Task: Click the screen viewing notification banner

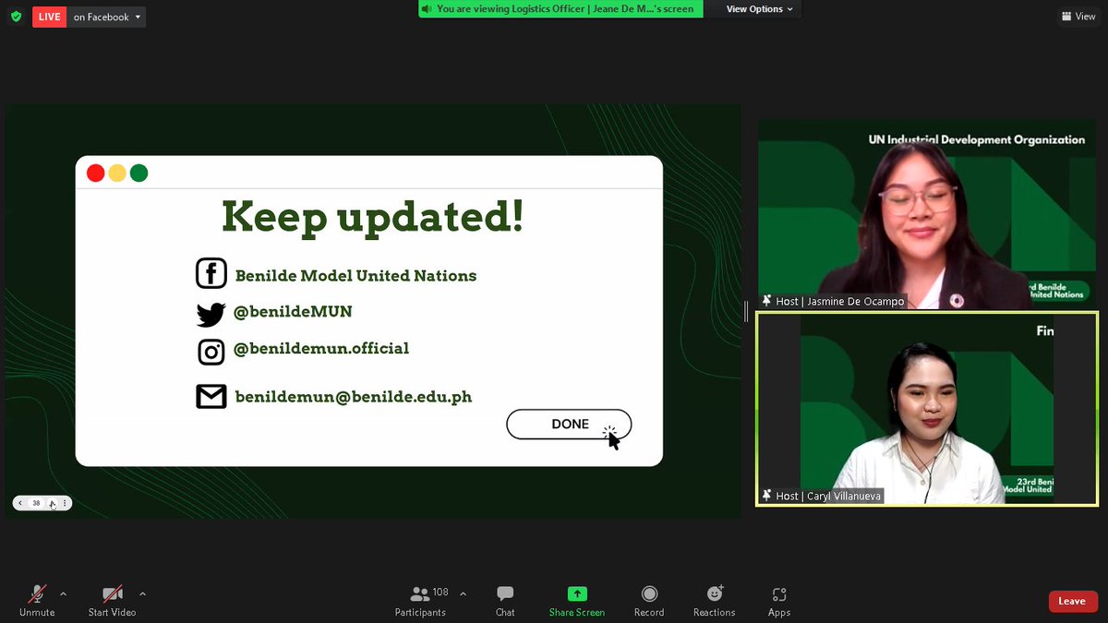Action: 560,9
